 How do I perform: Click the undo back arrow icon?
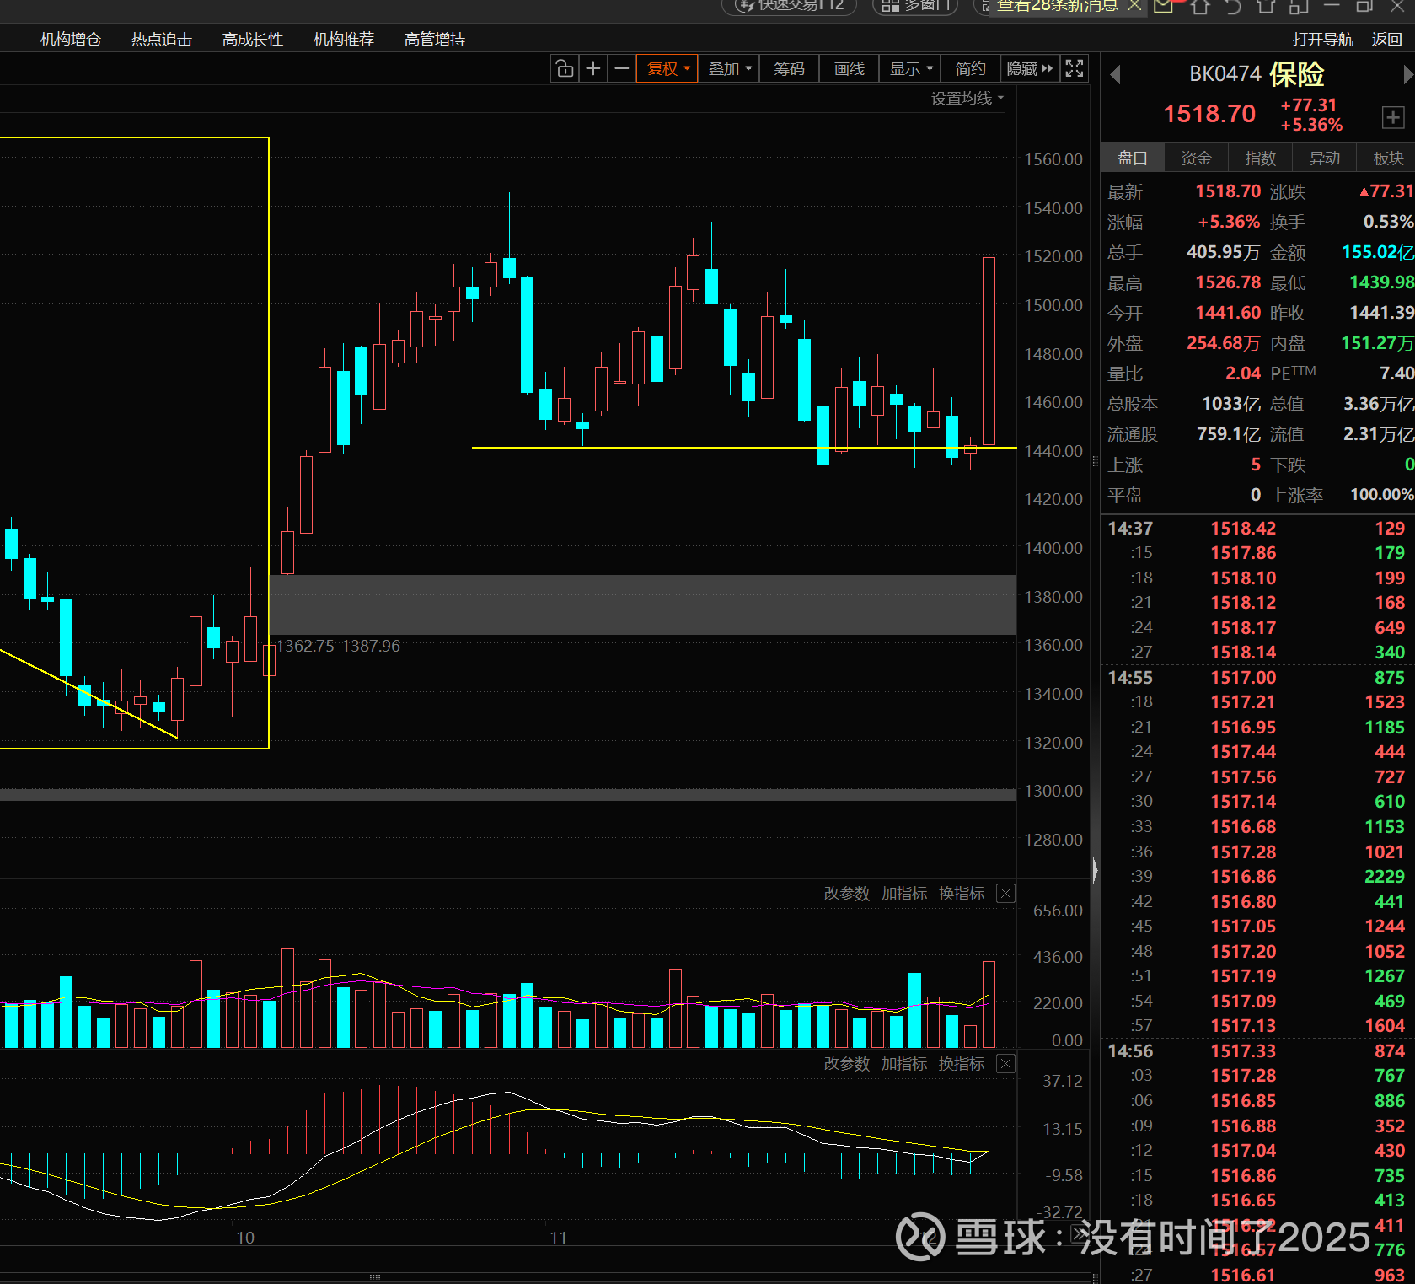(1233, 6)
